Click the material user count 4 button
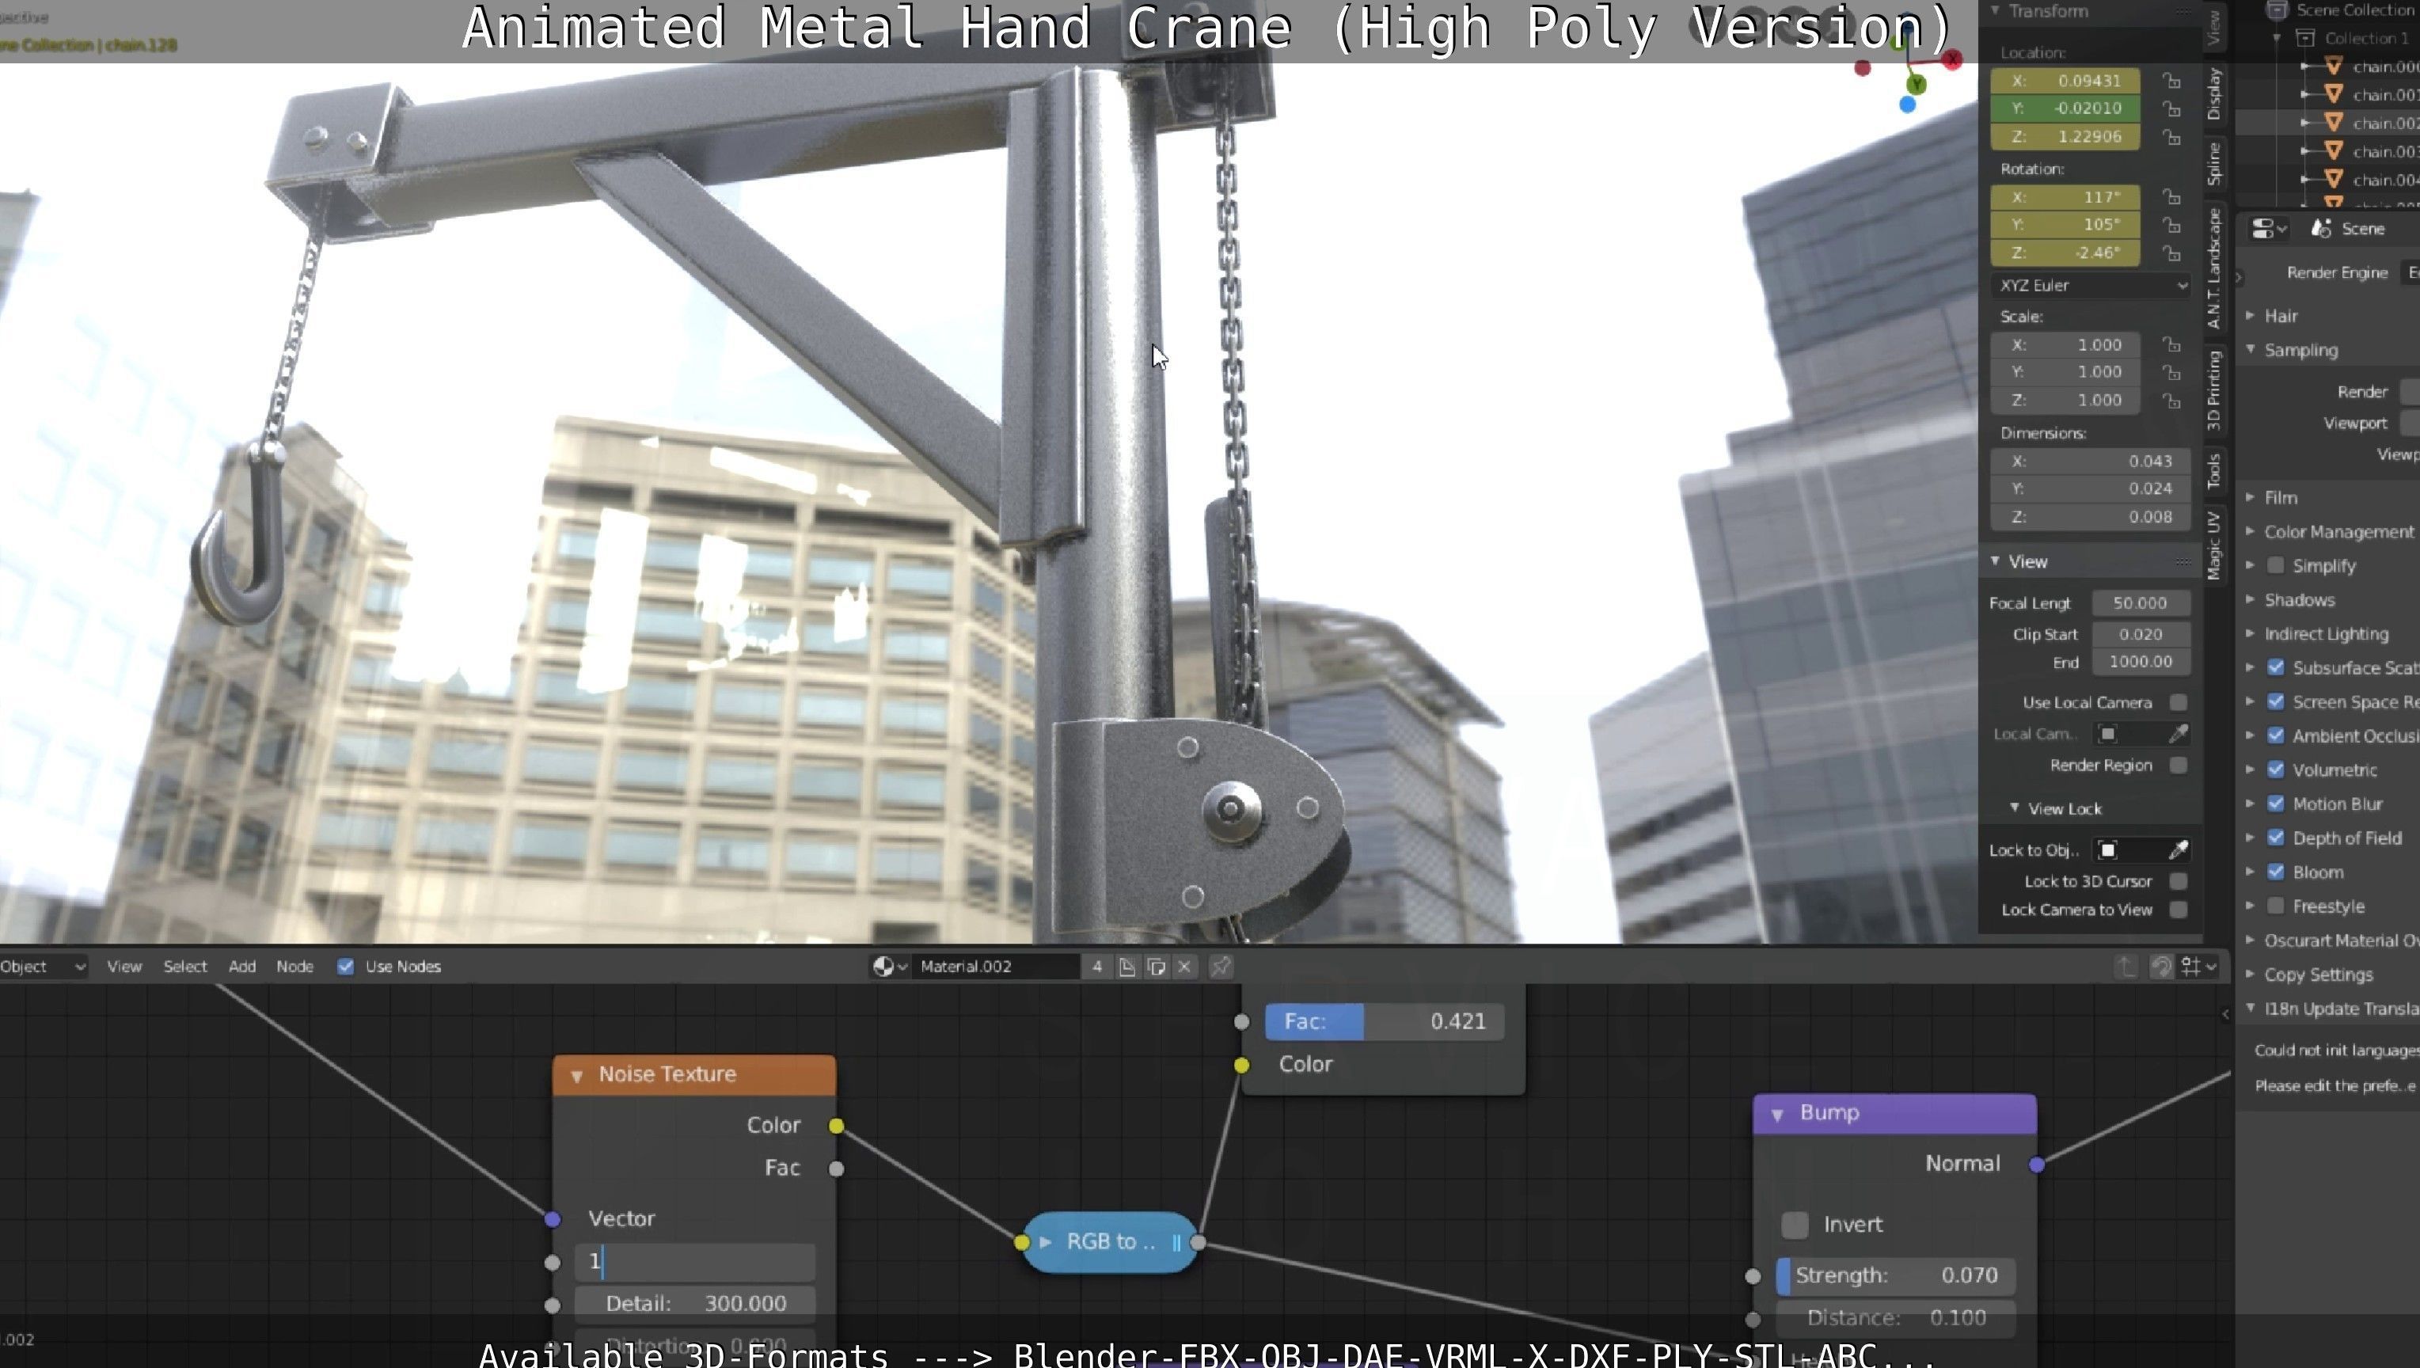The height and width of the screenshot is (1368, 2420). [x=1096, y=966]
